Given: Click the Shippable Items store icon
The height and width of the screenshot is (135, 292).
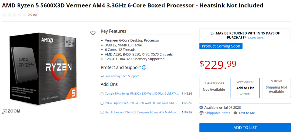Looking at the screenshot, I should [x=201, y=113].
